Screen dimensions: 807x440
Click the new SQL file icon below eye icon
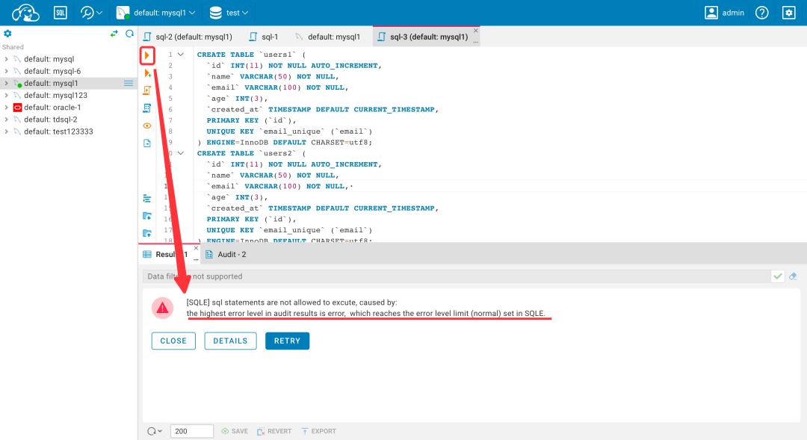point(147,143)
